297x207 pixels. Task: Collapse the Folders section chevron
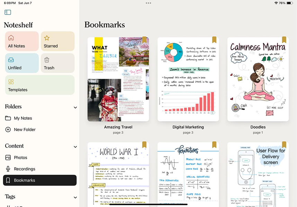point(75,107)
